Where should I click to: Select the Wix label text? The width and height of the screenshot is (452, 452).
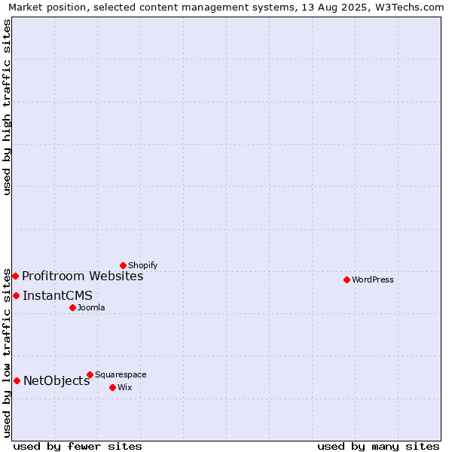[x=125, y=387]
